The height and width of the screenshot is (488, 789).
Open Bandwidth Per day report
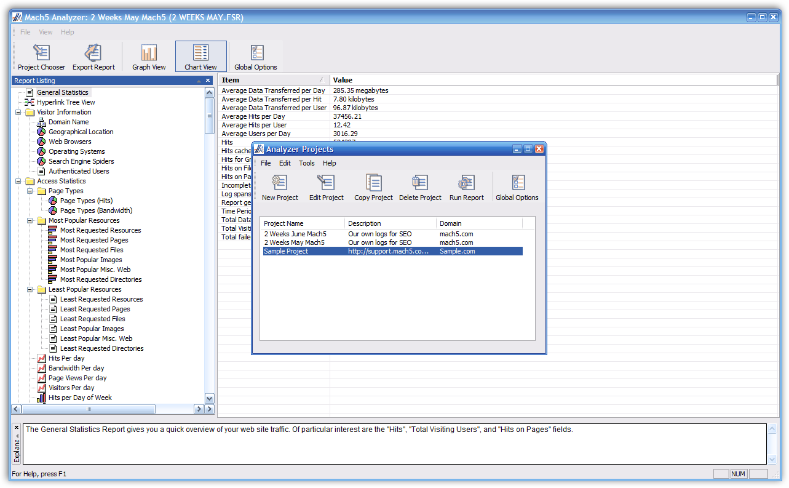pos(76,368)
